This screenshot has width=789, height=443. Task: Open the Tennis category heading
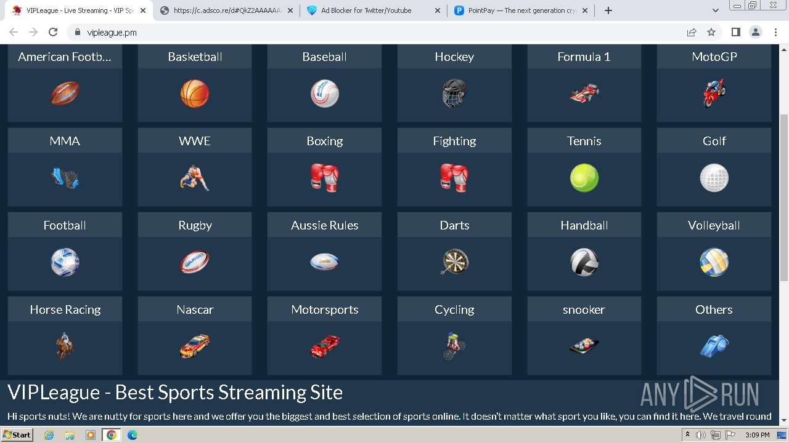point(584,141)
